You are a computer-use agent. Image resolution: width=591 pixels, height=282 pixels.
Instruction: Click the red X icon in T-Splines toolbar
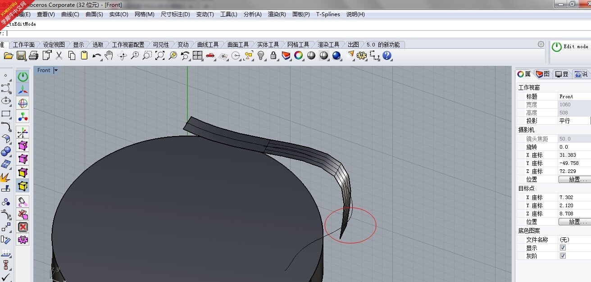[x=23, y=227]
